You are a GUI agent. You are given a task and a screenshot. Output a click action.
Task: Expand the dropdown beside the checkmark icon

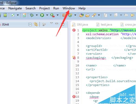pyautogui.click(x=18, y=15)
